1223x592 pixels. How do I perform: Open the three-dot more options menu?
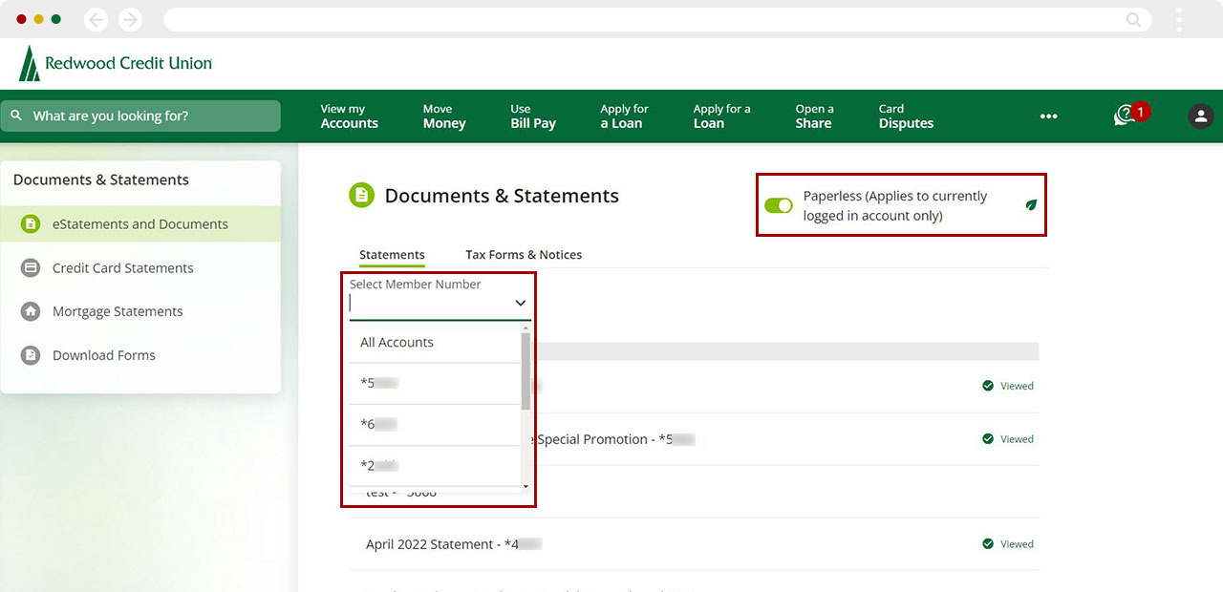click(x=1048, y=116)
